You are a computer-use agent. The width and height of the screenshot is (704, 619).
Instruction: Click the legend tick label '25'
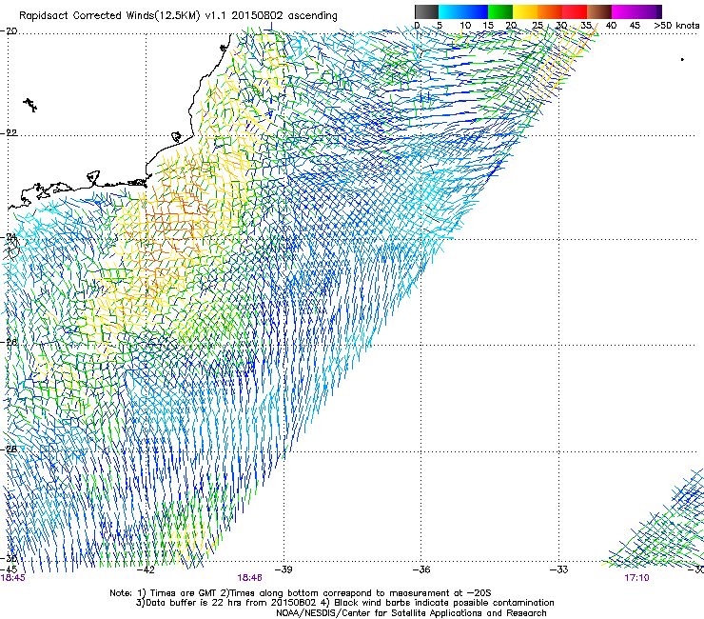(x=537, y=26)
